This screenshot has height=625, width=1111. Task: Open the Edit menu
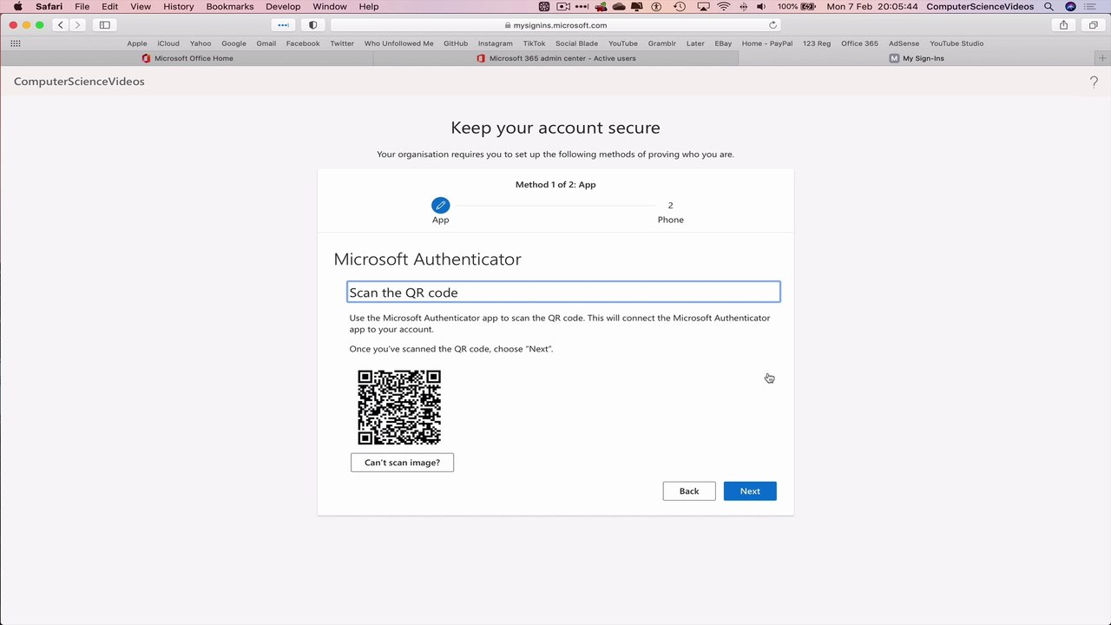point(109,6)
